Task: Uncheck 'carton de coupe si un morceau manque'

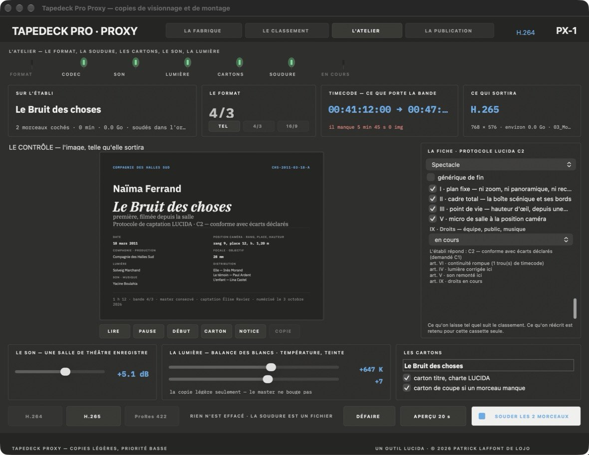Action: click(x=407, y=388)
